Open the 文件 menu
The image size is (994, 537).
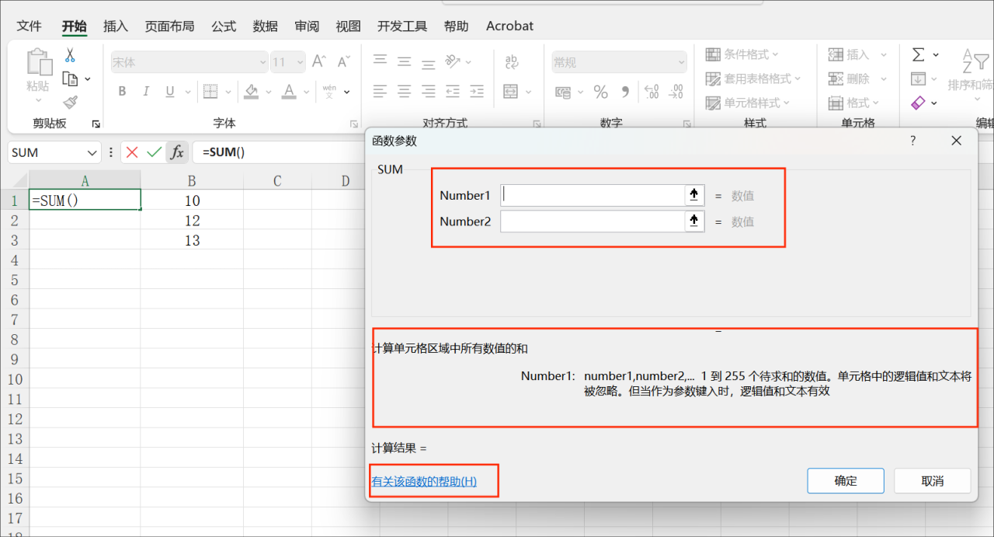pyautogui.click(x=30, y=26)
